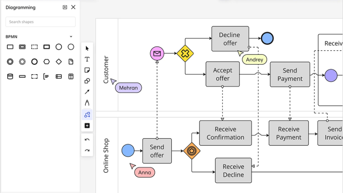
Task: Select the cursor pointer tool
Action: point(87,48)
